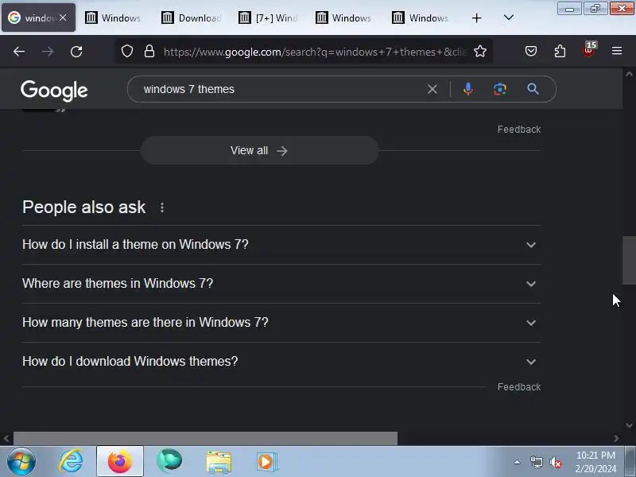Open People also ask options menu
This screenshot has height=477, width=636.
[162, 207]
